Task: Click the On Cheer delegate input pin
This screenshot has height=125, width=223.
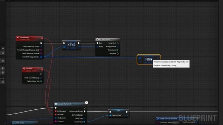Action: pos(56,115)
